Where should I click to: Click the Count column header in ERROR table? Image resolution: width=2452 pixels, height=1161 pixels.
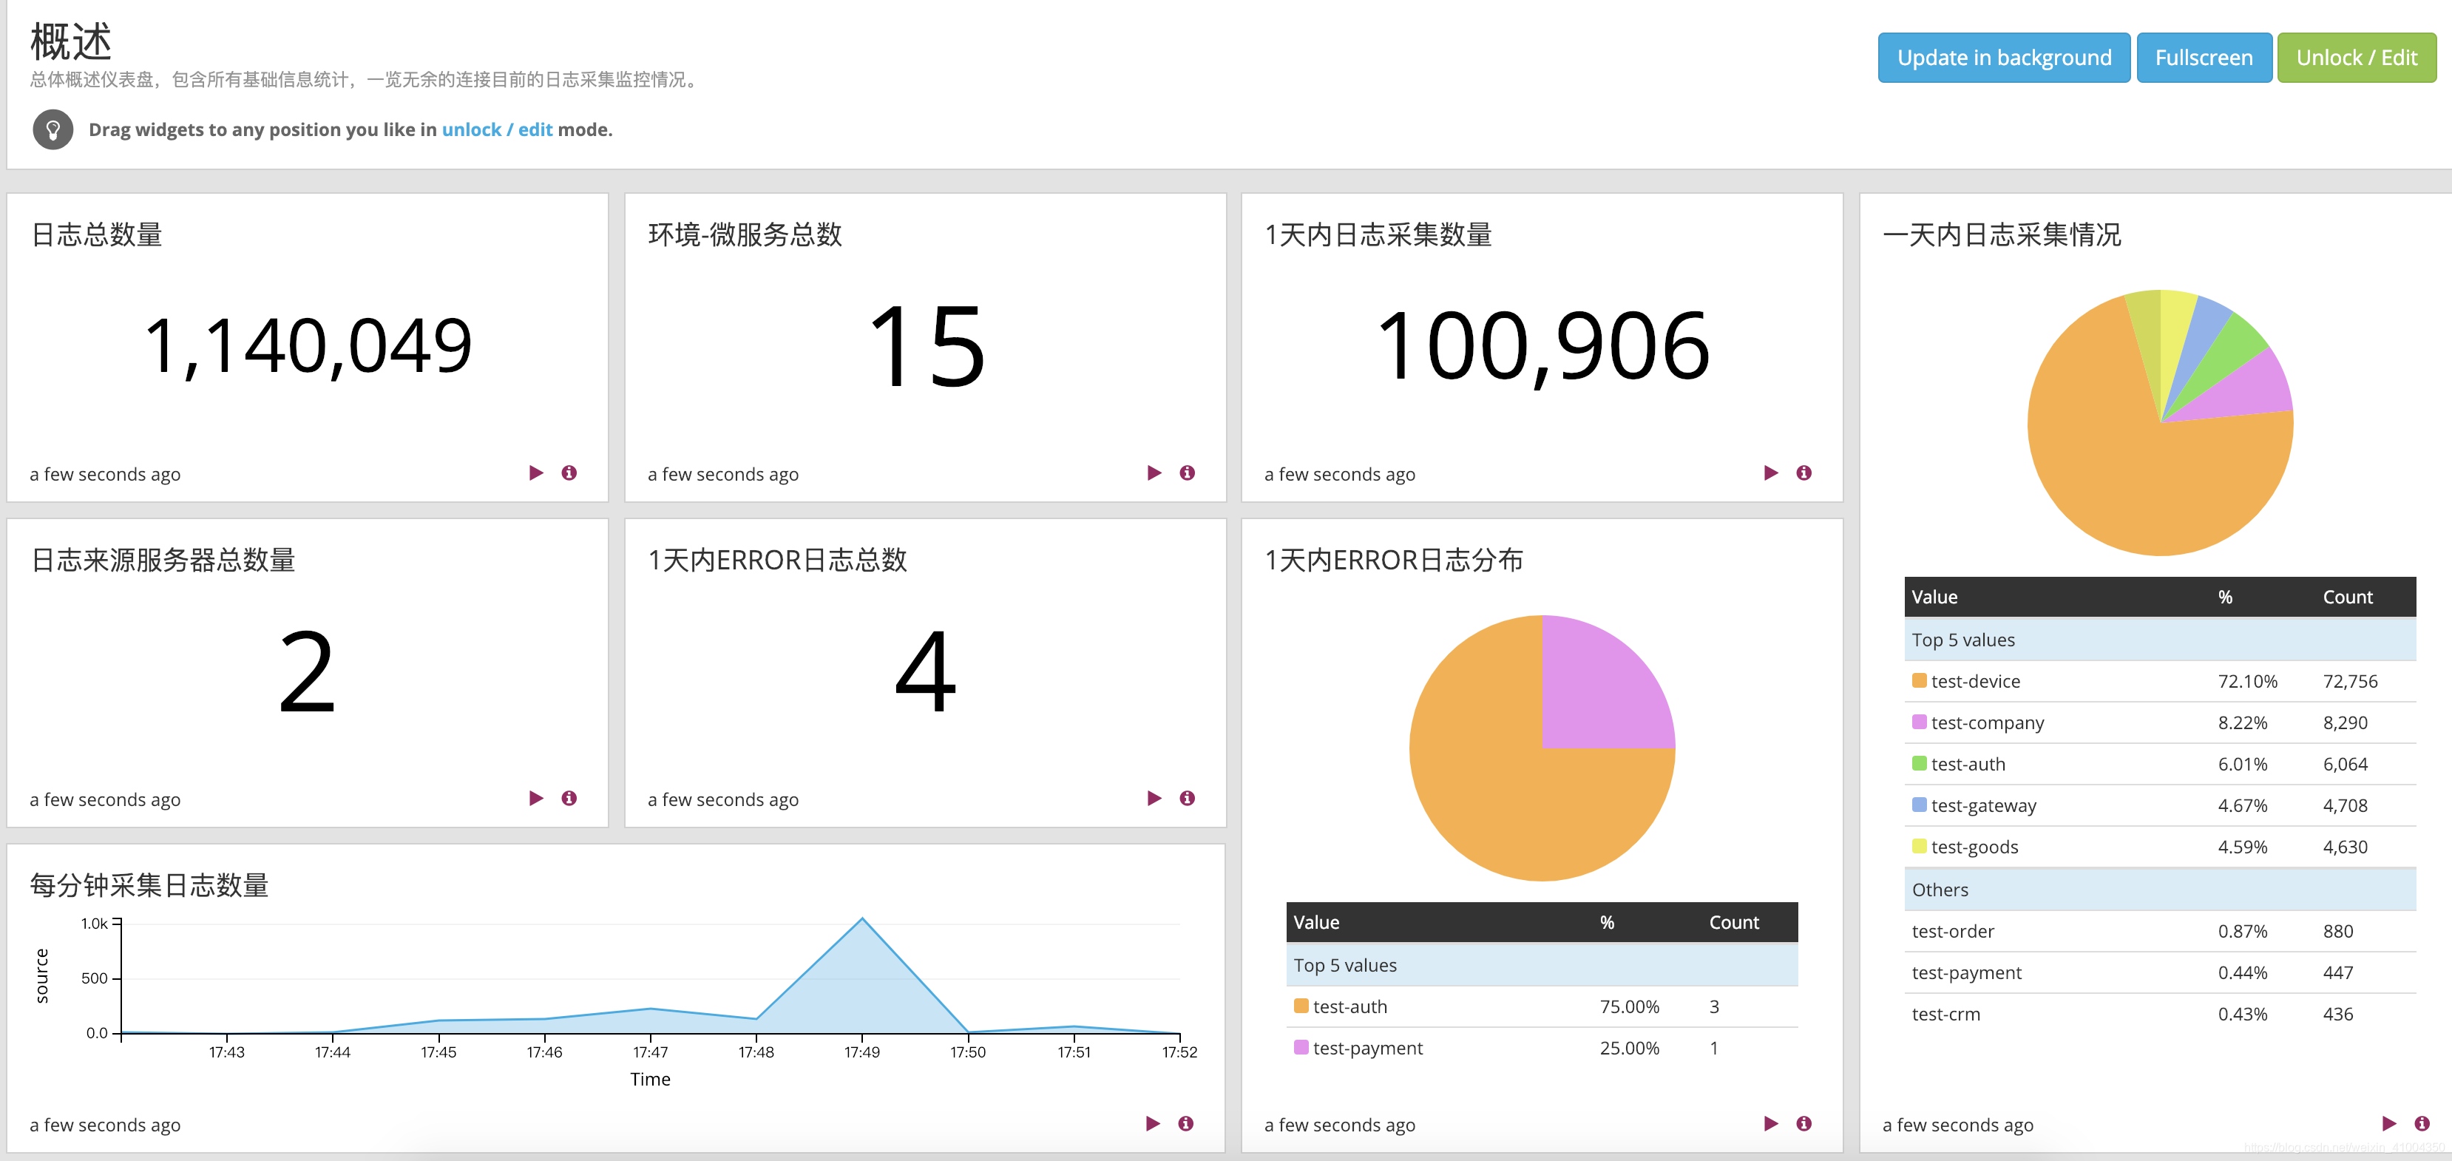[1733, 922]
